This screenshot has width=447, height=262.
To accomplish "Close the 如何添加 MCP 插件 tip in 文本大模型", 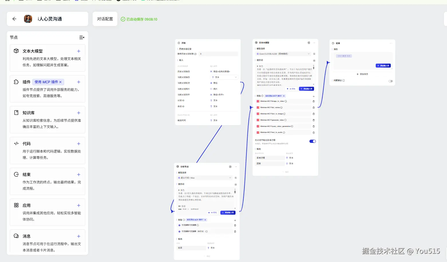I will [x=284, y=96].
